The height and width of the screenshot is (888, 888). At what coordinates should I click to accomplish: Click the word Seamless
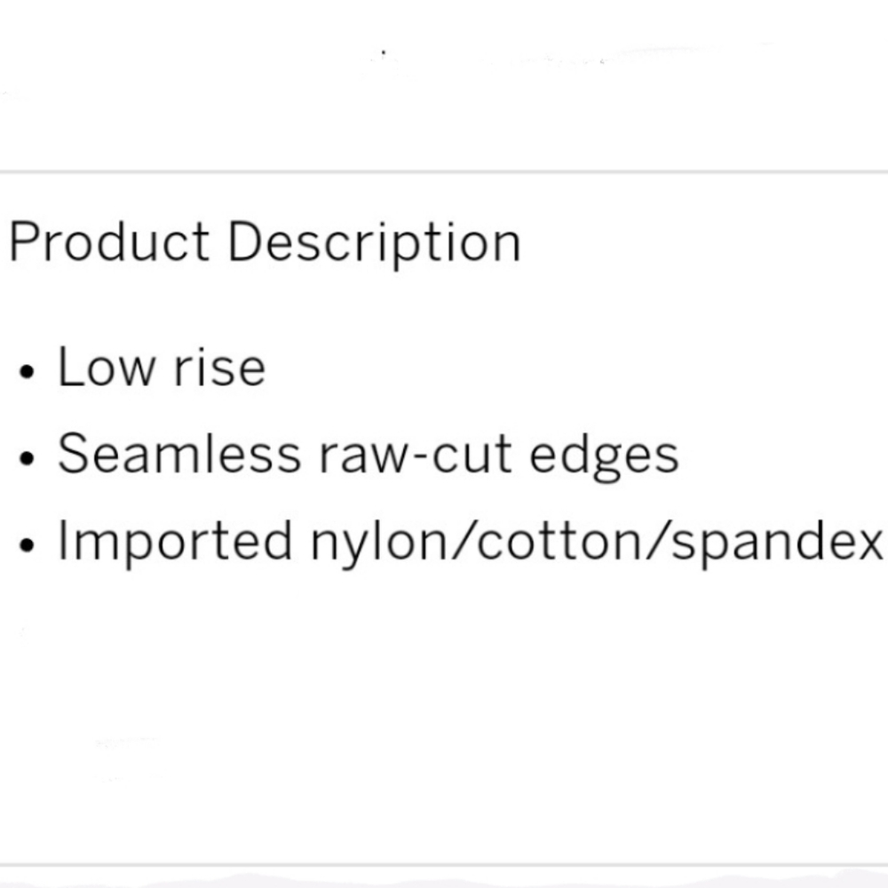coord(179,453)
